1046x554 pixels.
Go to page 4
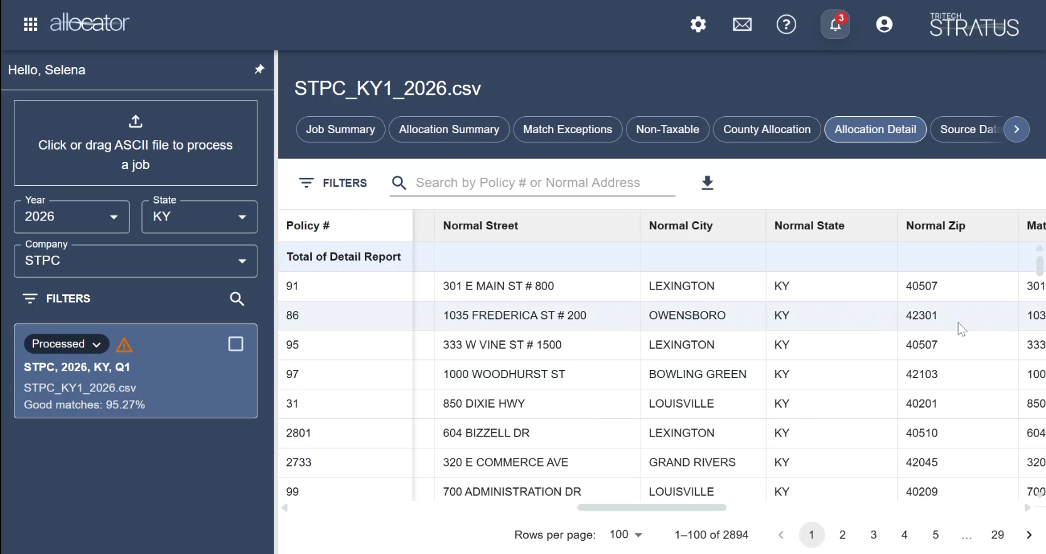click(904, 535)
